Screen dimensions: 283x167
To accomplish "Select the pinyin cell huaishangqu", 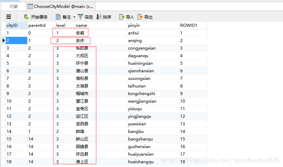I will pyautogui.click(x=153, y=161).
